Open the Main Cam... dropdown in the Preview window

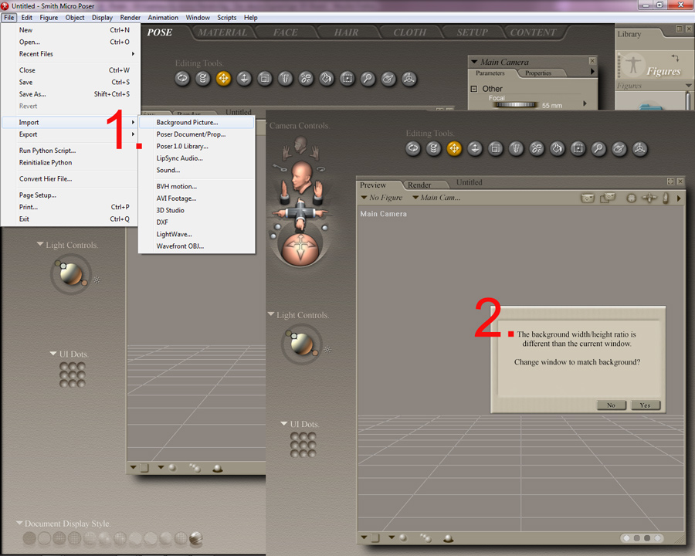436,198
